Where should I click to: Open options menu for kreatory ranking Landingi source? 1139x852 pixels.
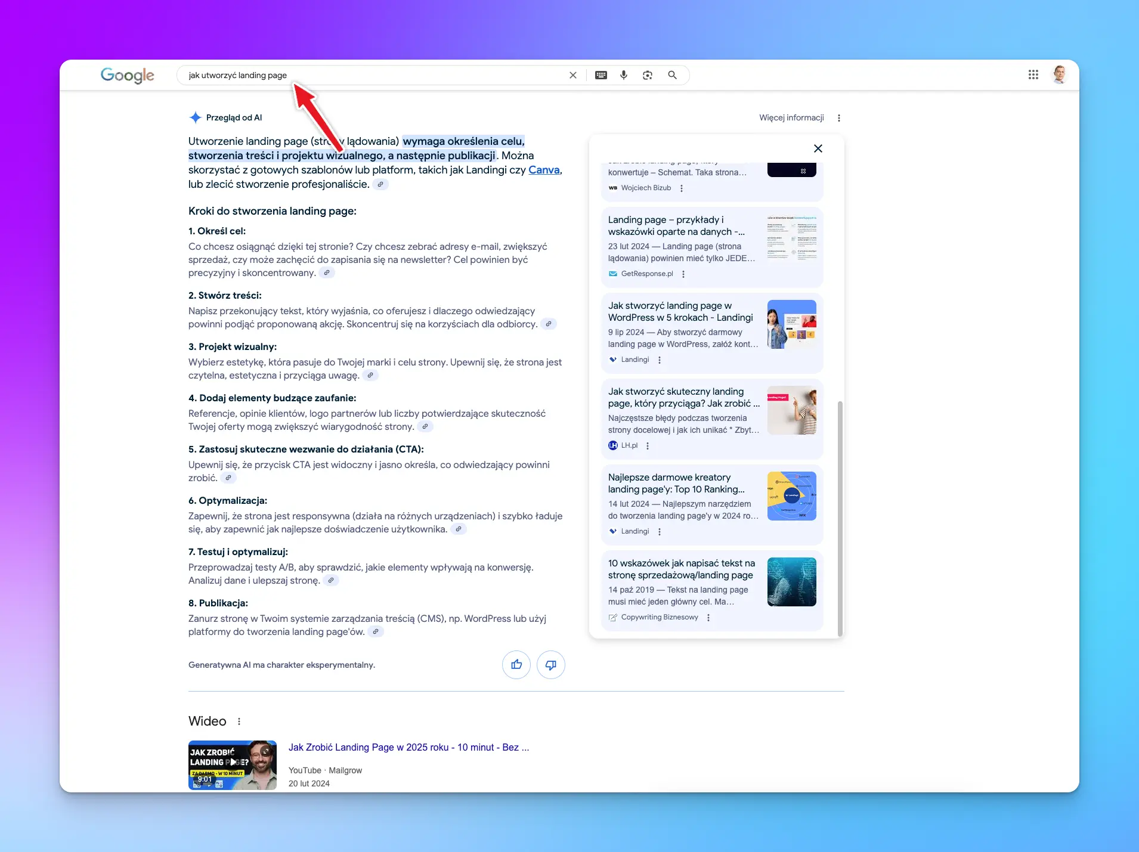point(660,532)
